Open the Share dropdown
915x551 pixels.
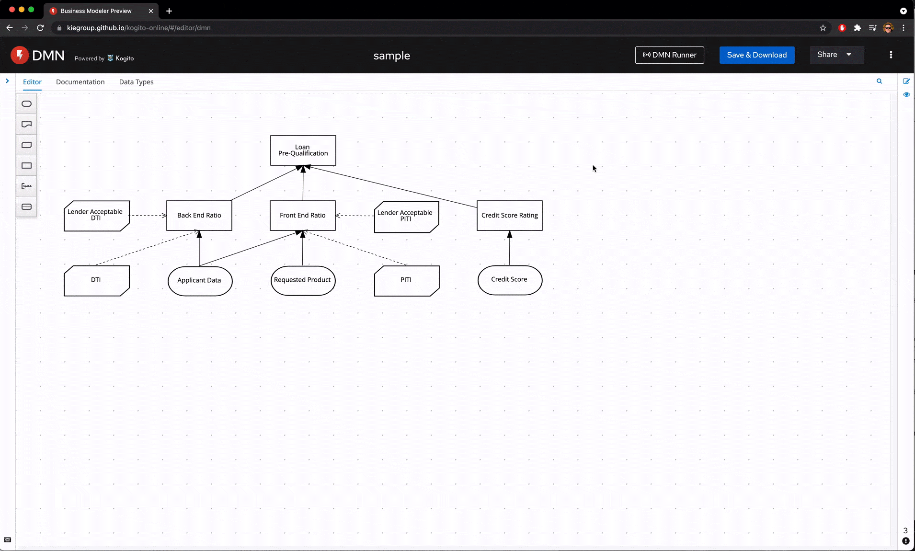(836, 55)
